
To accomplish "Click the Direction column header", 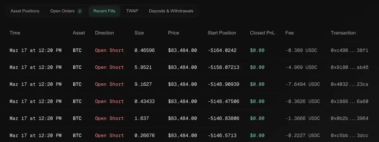I will tap(104, 33).
